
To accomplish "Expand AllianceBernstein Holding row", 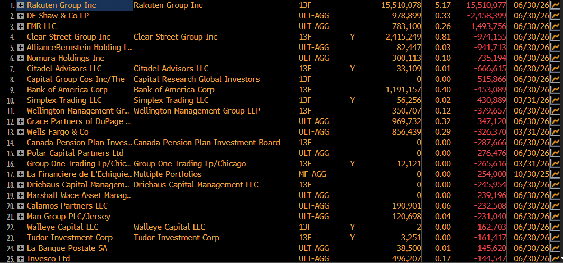I will coord(21,48).
